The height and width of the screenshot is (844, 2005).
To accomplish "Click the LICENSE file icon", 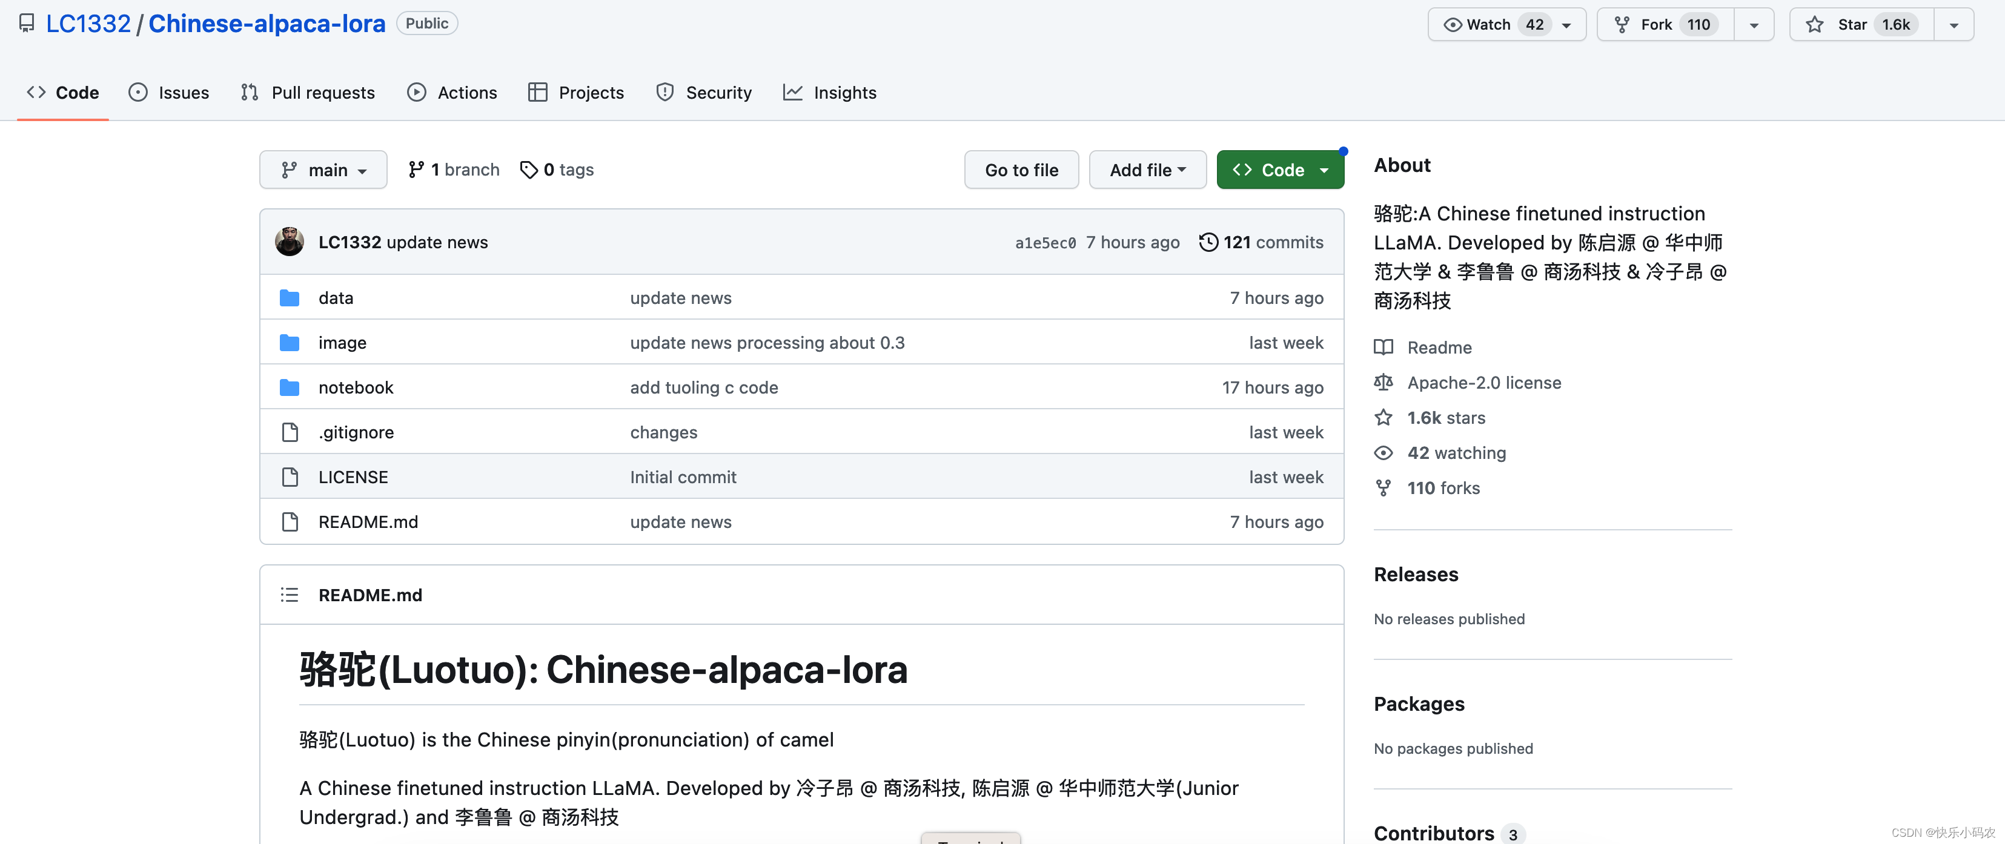I will (290, 477).
